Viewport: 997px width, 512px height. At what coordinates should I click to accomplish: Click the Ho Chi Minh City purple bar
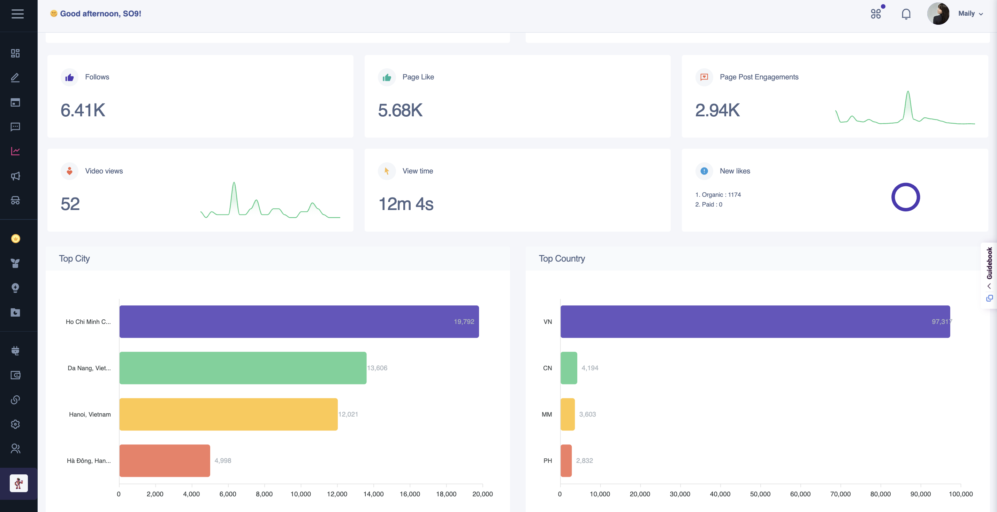pos(299,322)
